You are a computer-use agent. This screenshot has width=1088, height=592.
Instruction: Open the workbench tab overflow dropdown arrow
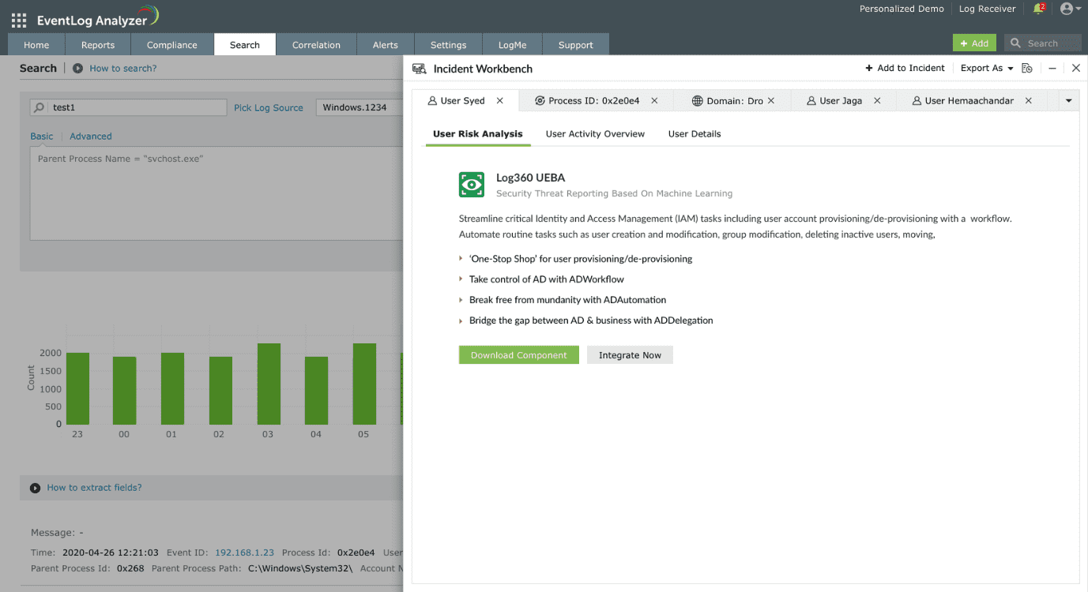[1068, 101]
